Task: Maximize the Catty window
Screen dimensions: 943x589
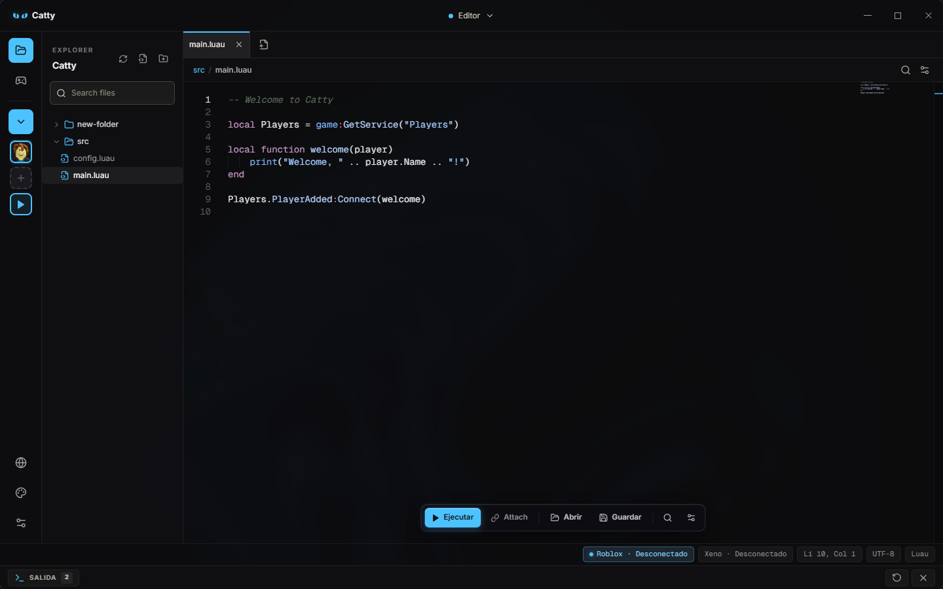Action: pyautogui.click(x=898, y=16)
